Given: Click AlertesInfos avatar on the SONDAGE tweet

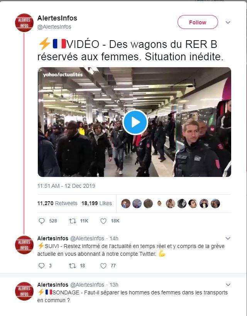Looking at the screenshot, I should tap(24, 291).
